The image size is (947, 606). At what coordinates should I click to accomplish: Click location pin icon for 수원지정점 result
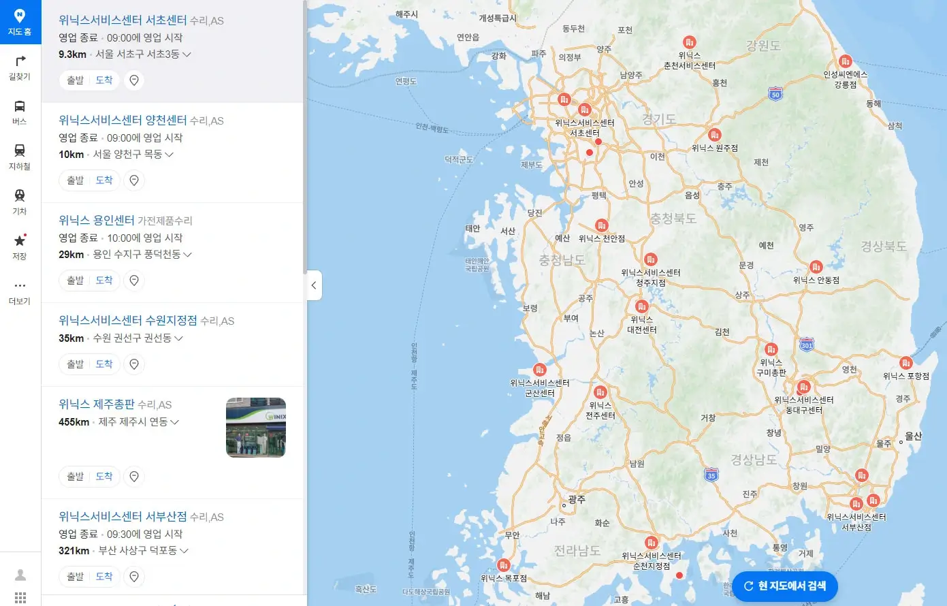click(134, 364)
